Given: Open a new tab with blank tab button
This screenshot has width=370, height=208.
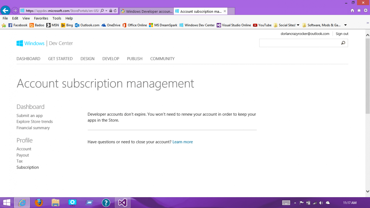Looking at the screenshot, I should click(x=231, y=11).
